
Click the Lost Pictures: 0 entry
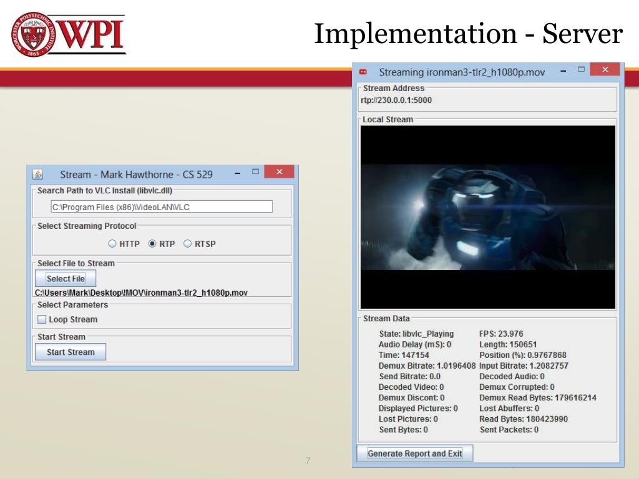pos(408,419)
